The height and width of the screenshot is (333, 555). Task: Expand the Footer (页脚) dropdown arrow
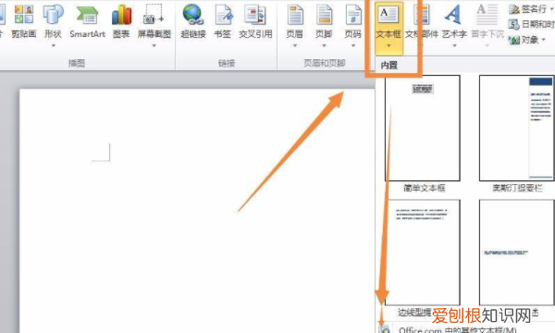point(324,45)
